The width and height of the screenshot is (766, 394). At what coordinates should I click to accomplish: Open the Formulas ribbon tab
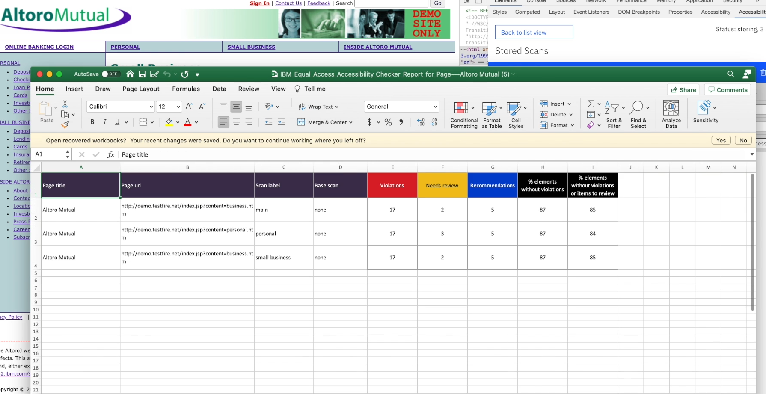click(x=186, y=89)
